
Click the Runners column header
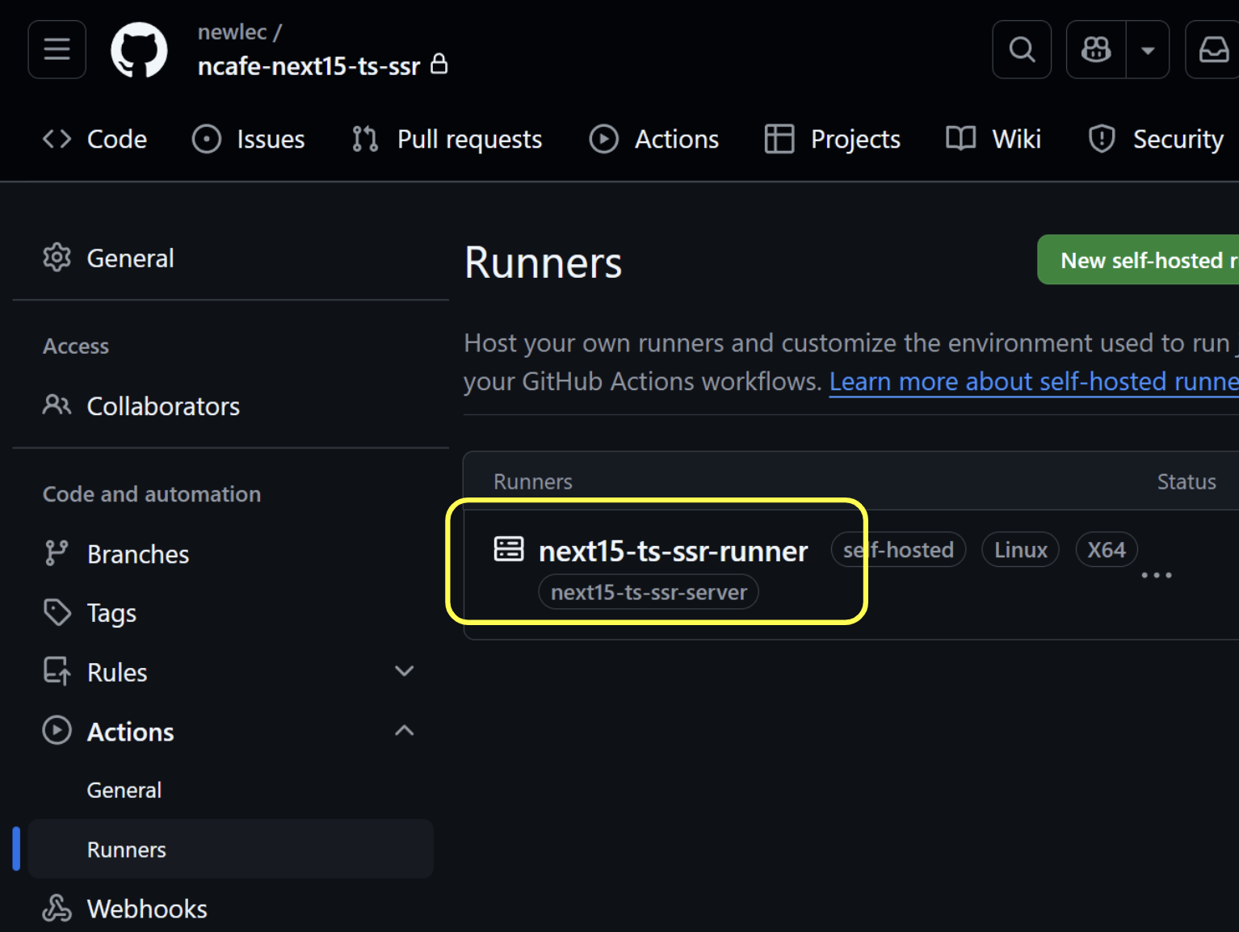tap(533, 482)
